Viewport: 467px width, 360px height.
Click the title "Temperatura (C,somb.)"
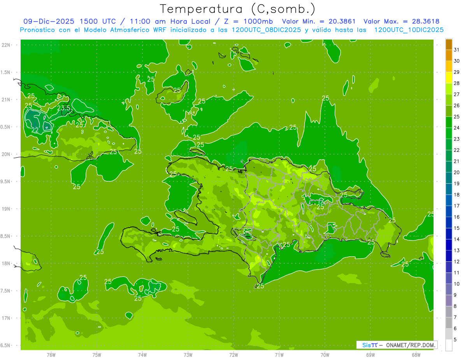click(x=237, y=9)
